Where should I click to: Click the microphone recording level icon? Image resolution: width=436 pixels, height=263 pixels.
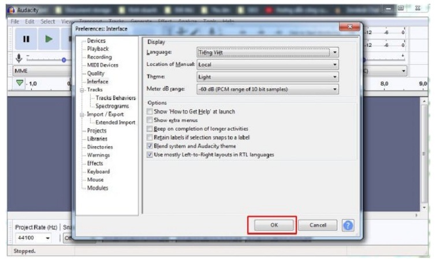[18, 58]
